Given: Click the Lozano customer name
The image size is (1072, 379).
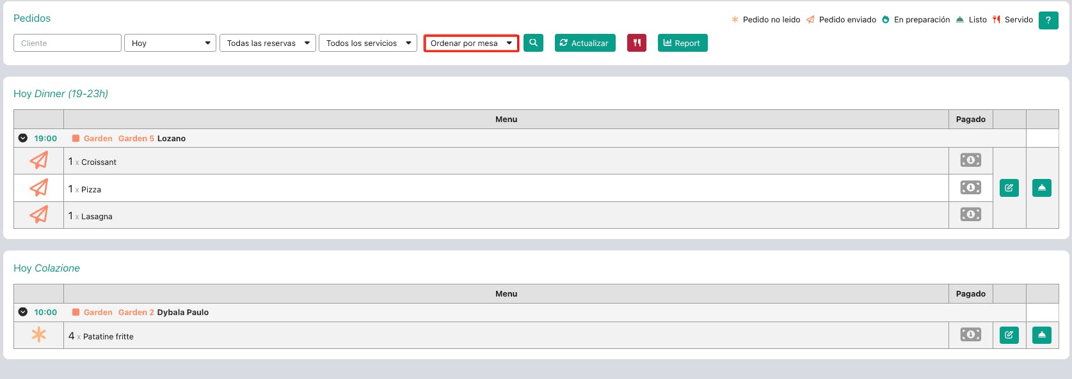Looking at the screenshot, I should point(172,138).
